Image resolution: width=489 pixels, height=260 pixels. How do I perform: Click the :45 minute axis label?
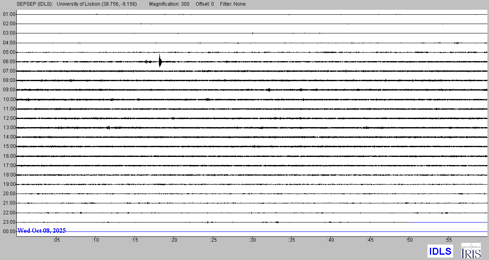point(370,240)
